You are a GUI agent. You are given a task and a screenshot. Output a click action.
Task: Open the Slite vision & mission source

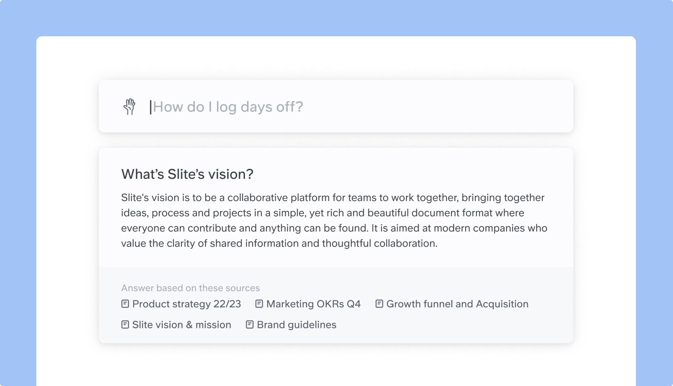pyautogui.click(x=181, y=325)
